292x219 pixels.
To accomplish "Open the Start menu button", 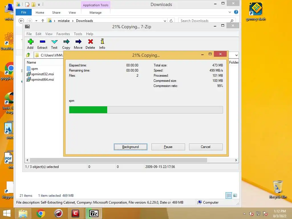I will 7,213.
